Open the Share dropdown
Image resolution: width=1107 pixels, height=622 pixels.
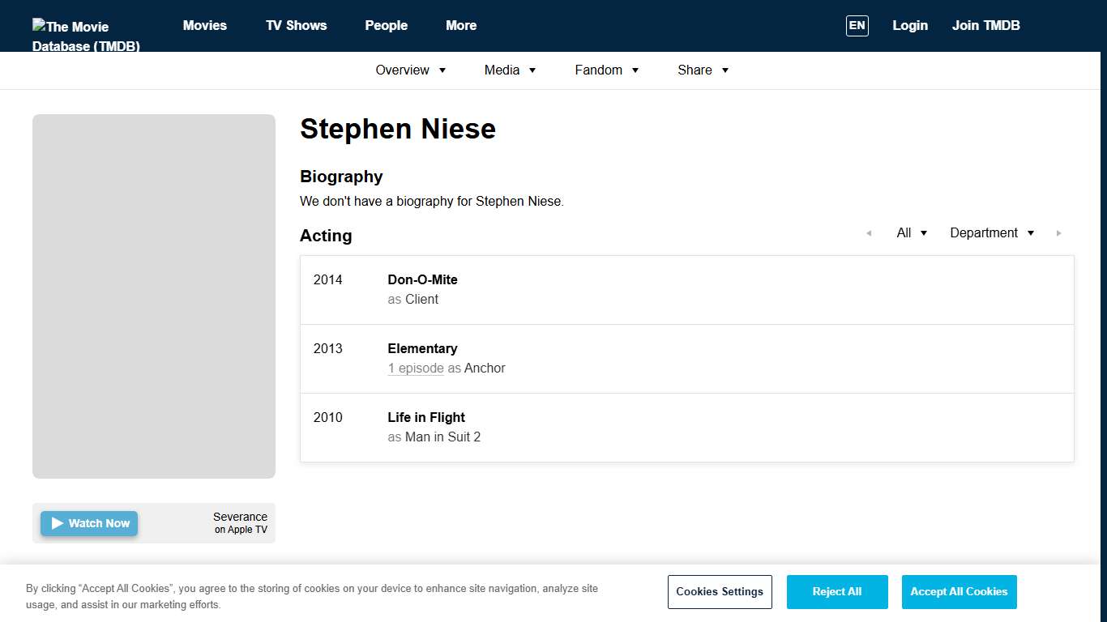click(702, 70)
